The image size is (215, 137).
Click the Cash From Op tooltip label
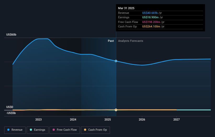(x=127, y=27)
